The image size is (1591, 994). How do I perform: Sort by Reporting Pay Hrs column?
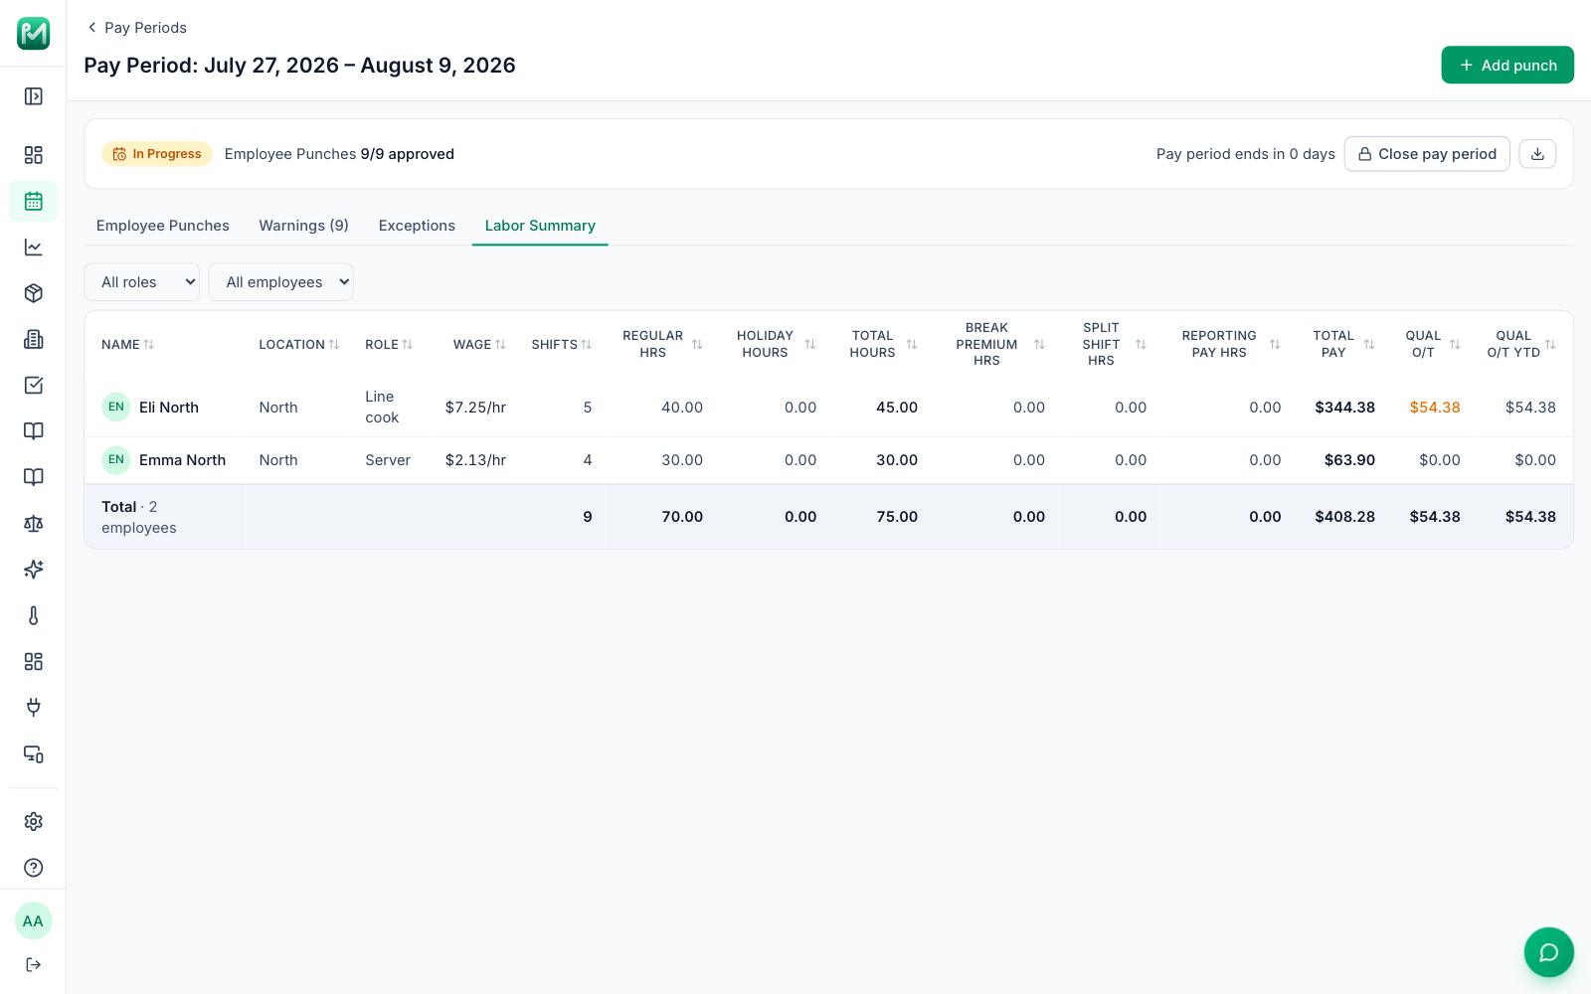click(1231, 344)
